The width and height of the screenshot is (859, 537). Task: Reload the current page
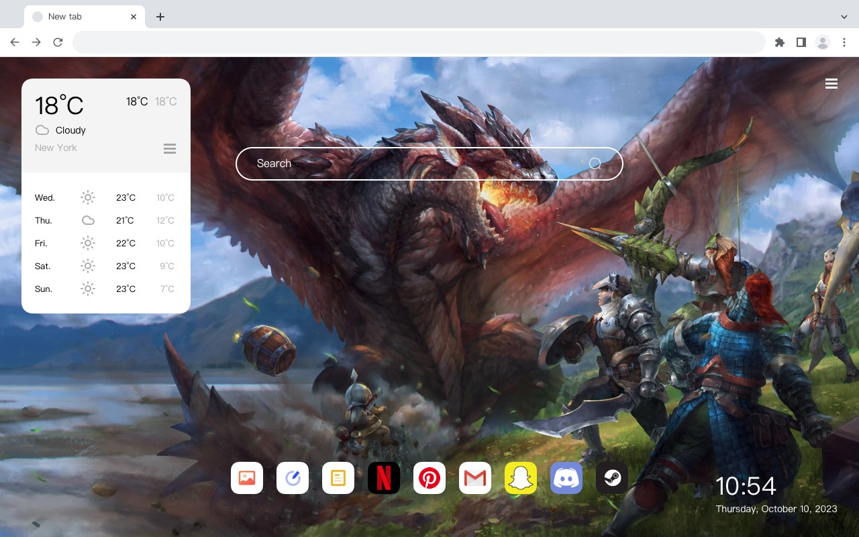tap(58, 42)
